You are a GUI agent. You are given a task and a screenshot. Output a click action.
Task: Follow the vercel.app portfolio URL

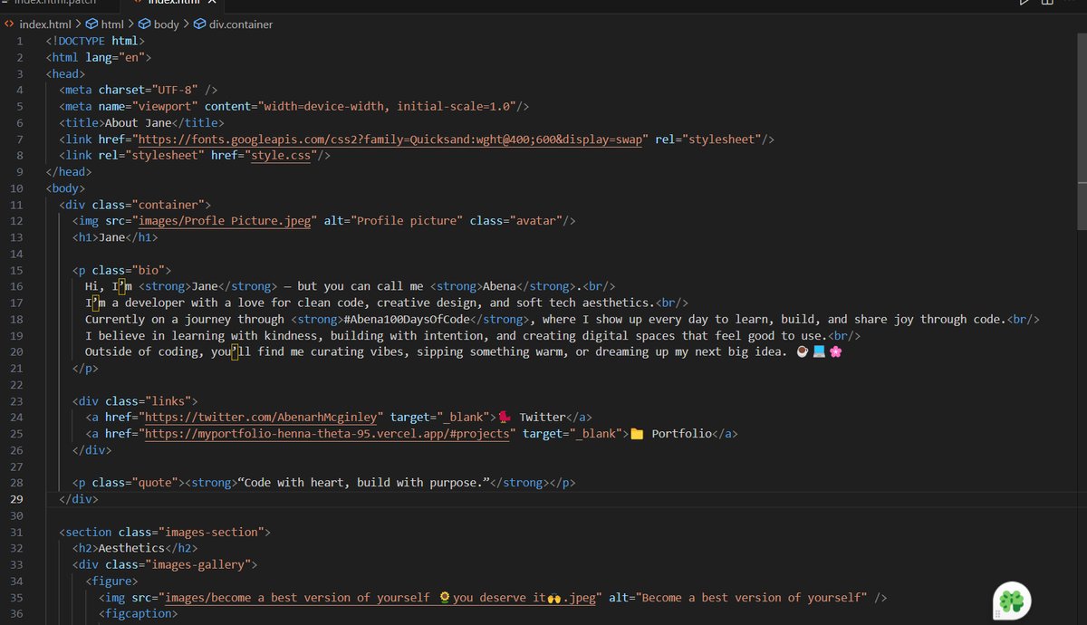[x=330, y=433]
